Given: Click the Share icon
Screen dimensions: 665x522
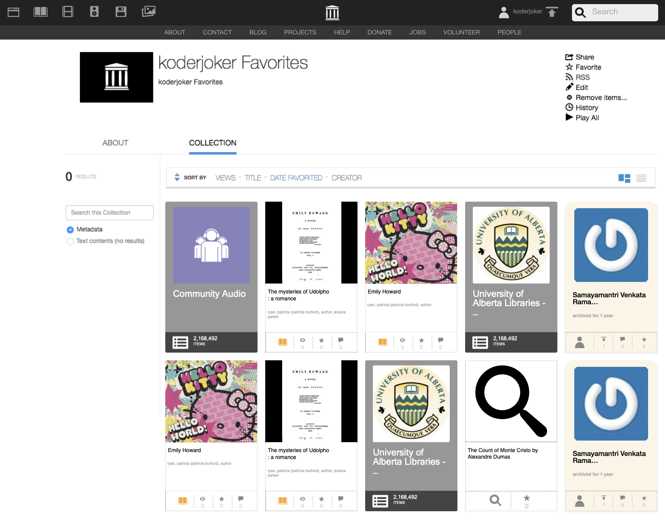Looking at the screenshot, I should (x=569, y=57).
